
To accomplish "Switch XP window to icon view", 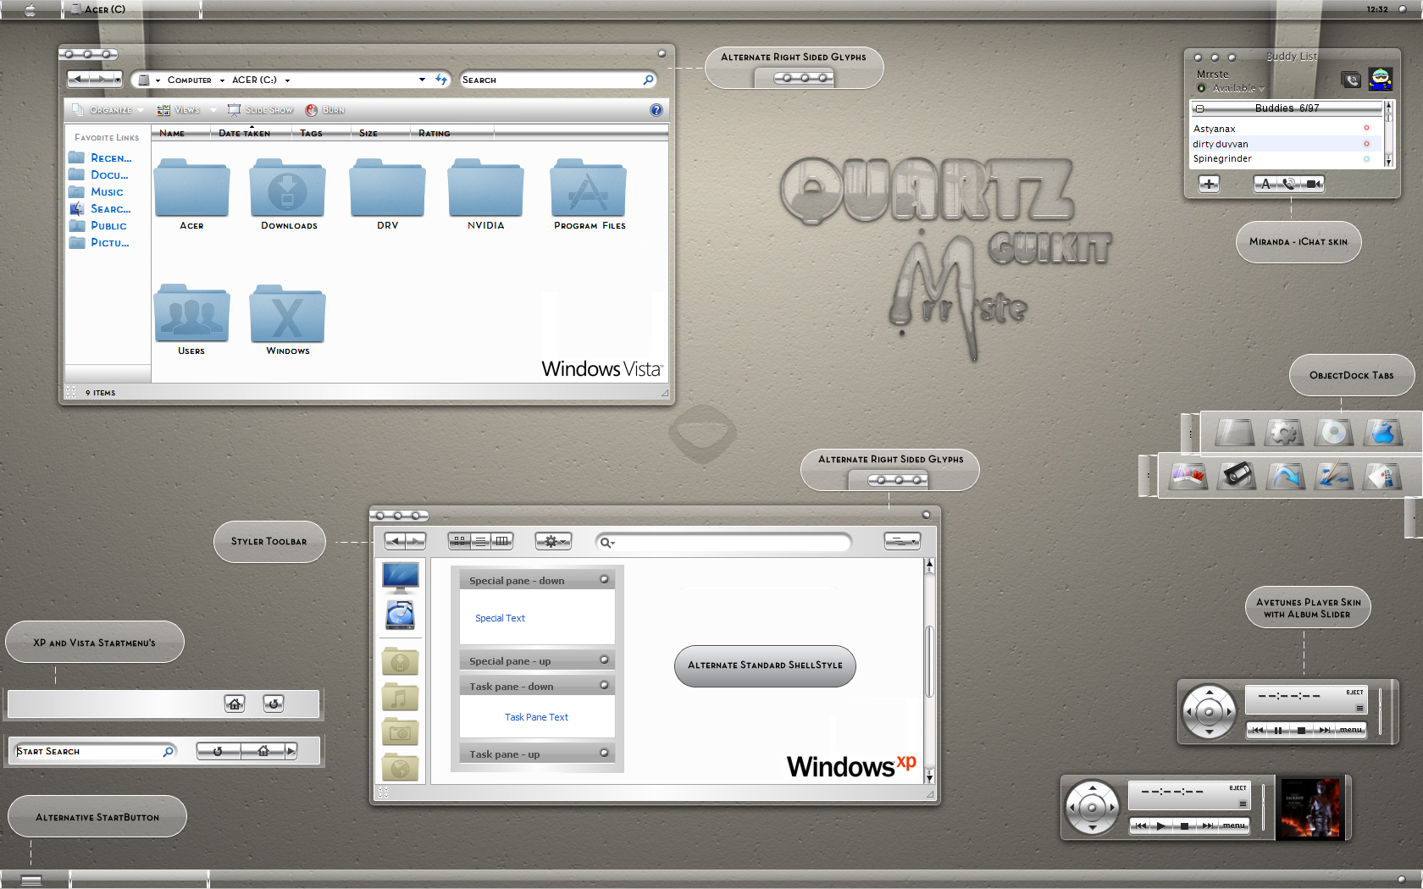I will pyautogui.click(x=459, y=541).
